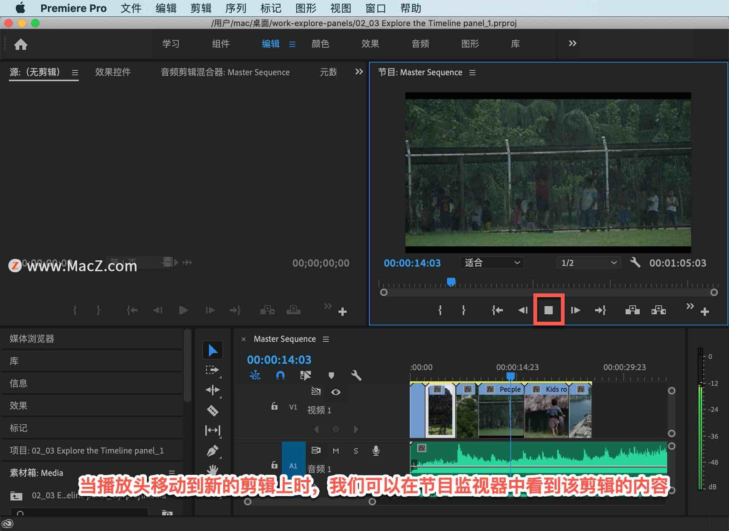Open the Apple menu
729x531 pixels.
coord(20,8)
